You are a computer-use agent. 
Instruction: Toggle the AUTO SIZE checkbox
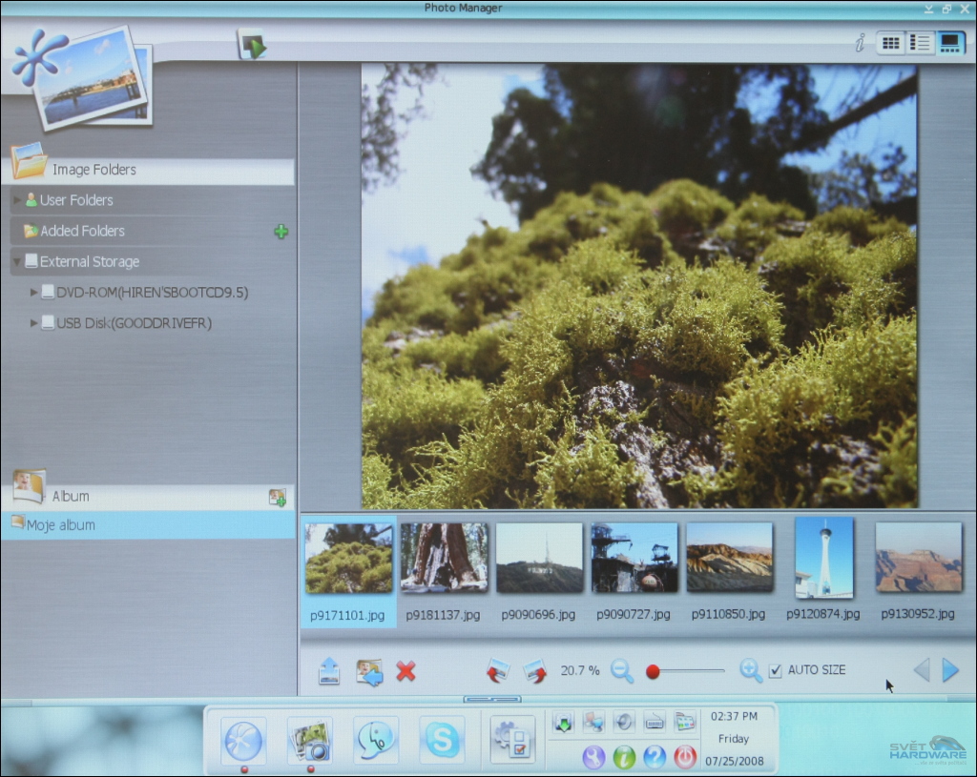(x=776, y=670)
